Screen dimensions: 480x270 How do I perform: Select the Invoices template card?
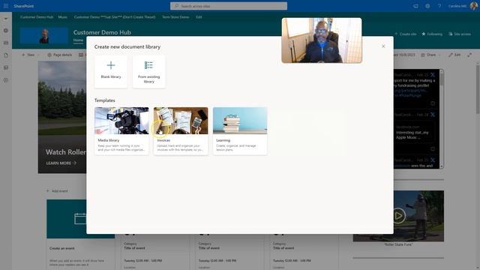pyautogui.click(x=181, y=131)
